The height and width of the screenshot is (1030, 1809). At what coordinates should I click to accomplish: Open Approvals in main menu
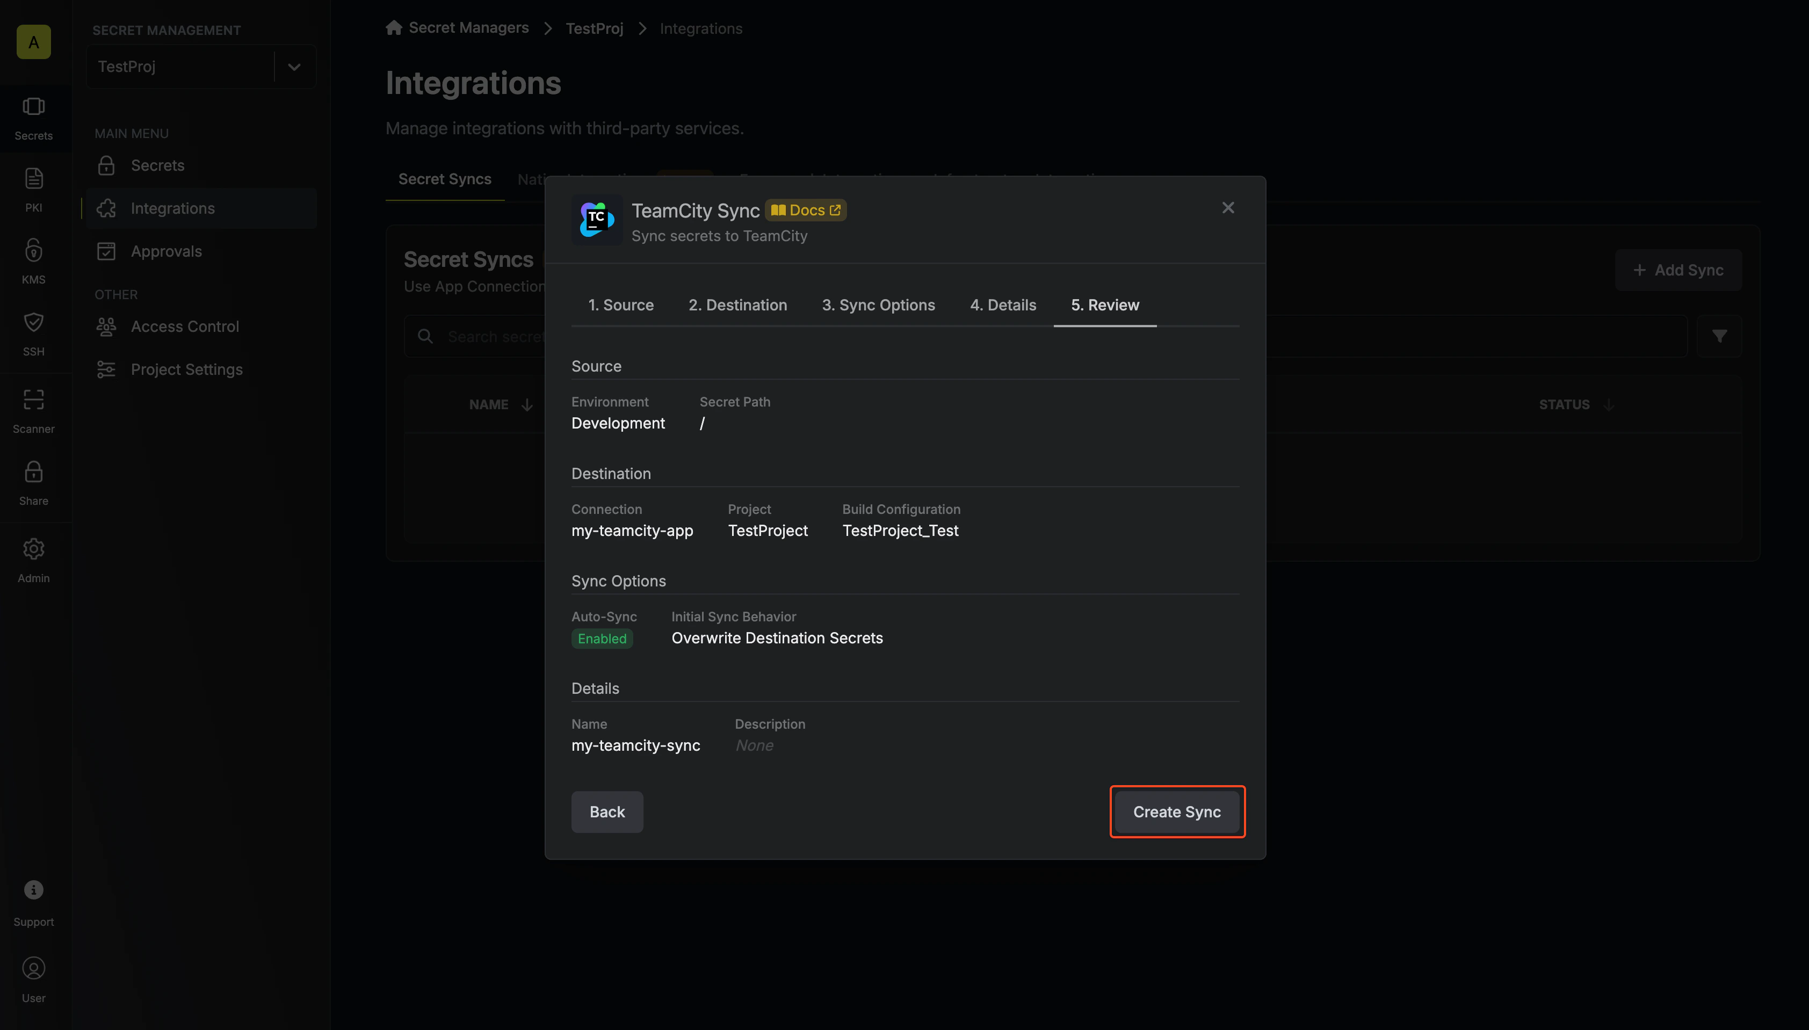pyautogui.click(x=201, y=251)
